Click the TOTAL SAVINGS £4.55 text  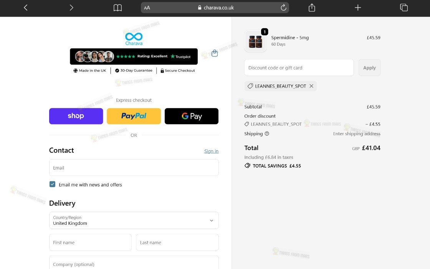pos(277,166)
